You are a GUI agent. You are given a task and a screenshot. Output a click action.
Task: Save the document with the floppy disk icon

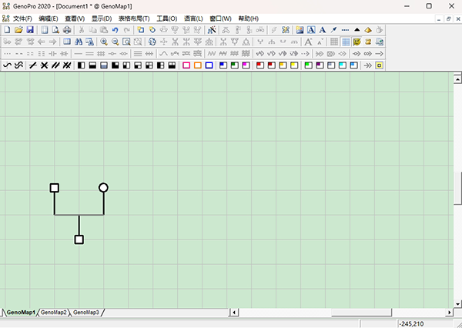pyautogui.click(x=30, y=30)
